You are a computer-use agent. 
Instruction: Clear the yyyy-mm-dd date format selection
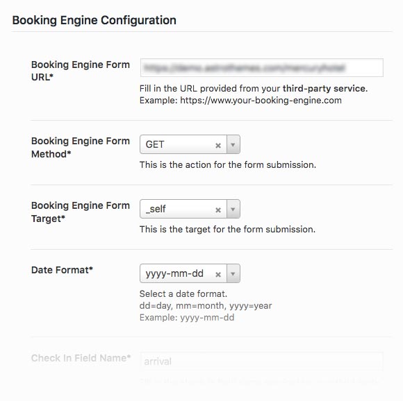pyautogui.click(x=218, y=274)
